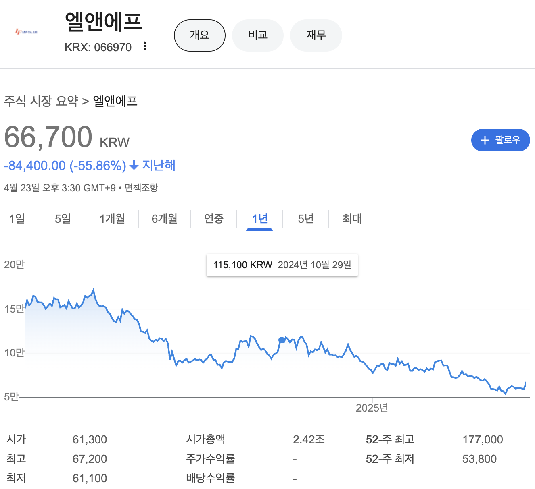
Task: Click the 최저 value 61,100
Action: click(x=90, y=478)
